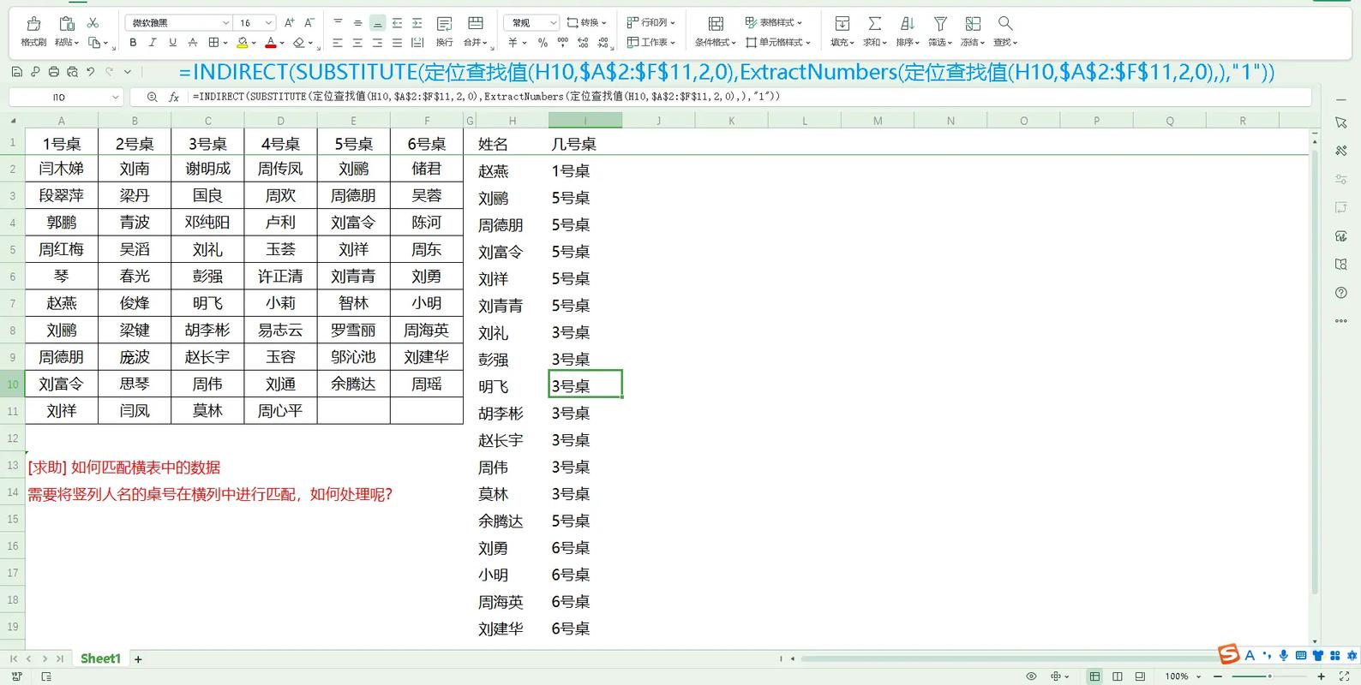Click zoom in plus button
Image resolution: width=1361 pixels, height=685 pixels.
(x=1322, y=676)
